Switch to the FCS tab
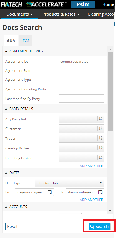Viewport: 122px width, 238px height. pos(26,41)
